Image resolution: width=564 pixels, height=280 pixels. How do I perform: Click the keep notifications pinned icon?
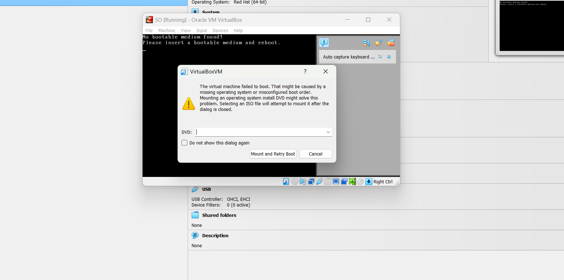point(379,43)
